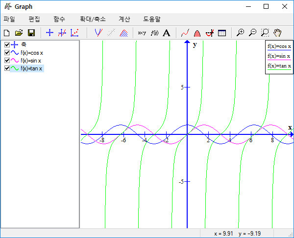Open the 함수 menu
Screen dimensions: 294x238
[x=59, y=19]
